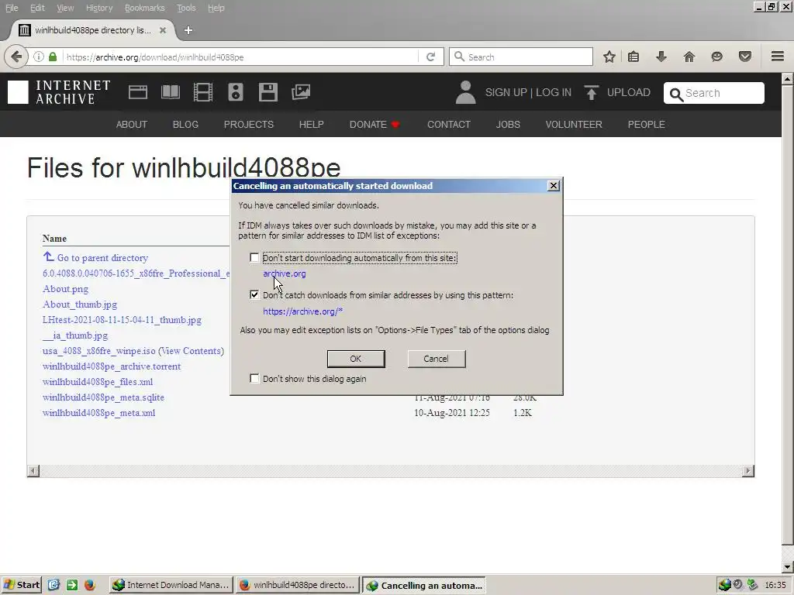The width and height of the screenshot is (794, 595).
Task: Open usa_4088_x86fre_winpe.iso file link
Action: (98, 351)
